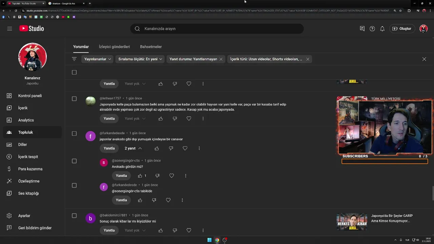Click Yanıtla under @lethean1757 comment
The image size is (434, 244).
[109, 119]
